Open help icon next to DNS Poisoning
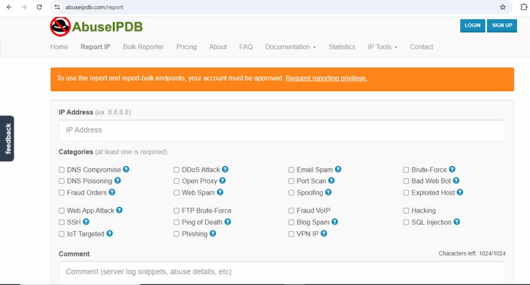 (117, 180)
